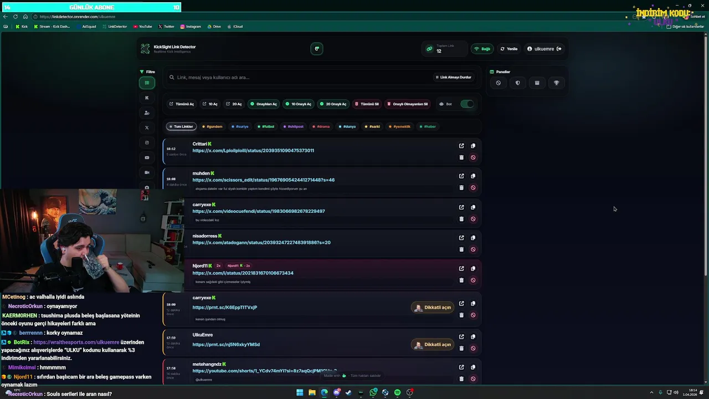Viewport: 709px width, 399px height.
Task: Click the browser address bar
Action: [x=332, y=17]
